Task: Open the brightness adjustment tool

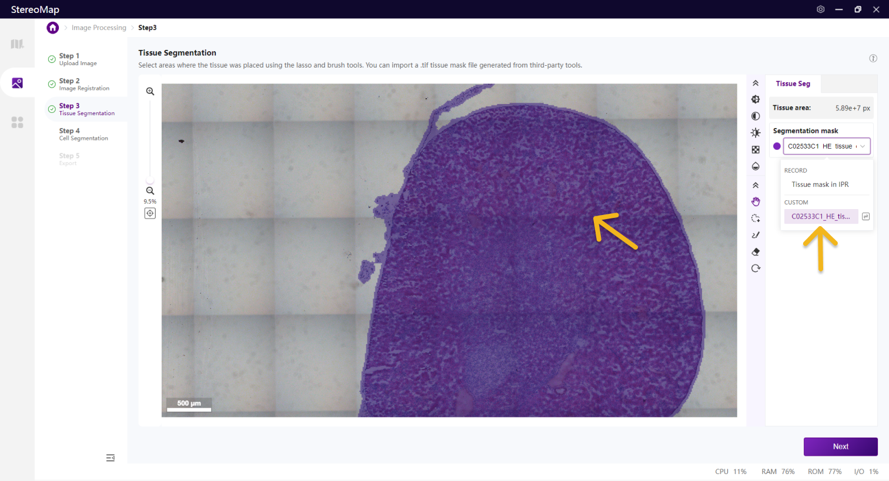Action: 756,133
